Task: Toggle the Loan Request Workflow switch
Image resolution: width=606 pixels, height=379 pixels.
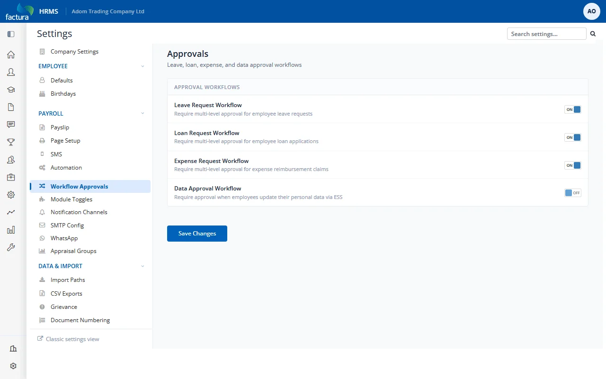Action: [x=573, y=137]
